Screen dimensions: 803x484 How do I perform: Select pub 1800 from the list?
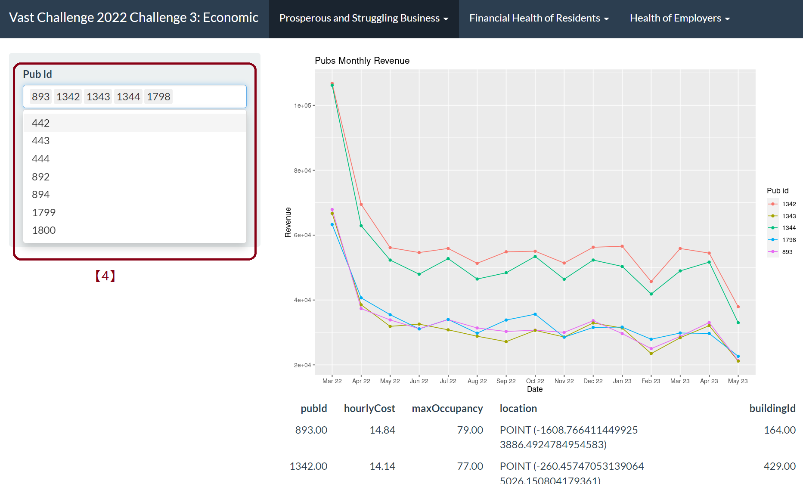pos(44,230)
